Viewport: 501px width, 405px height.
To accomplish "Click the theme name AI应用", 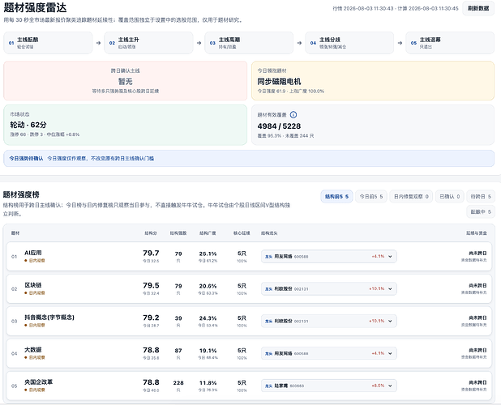I will [33, 253].
